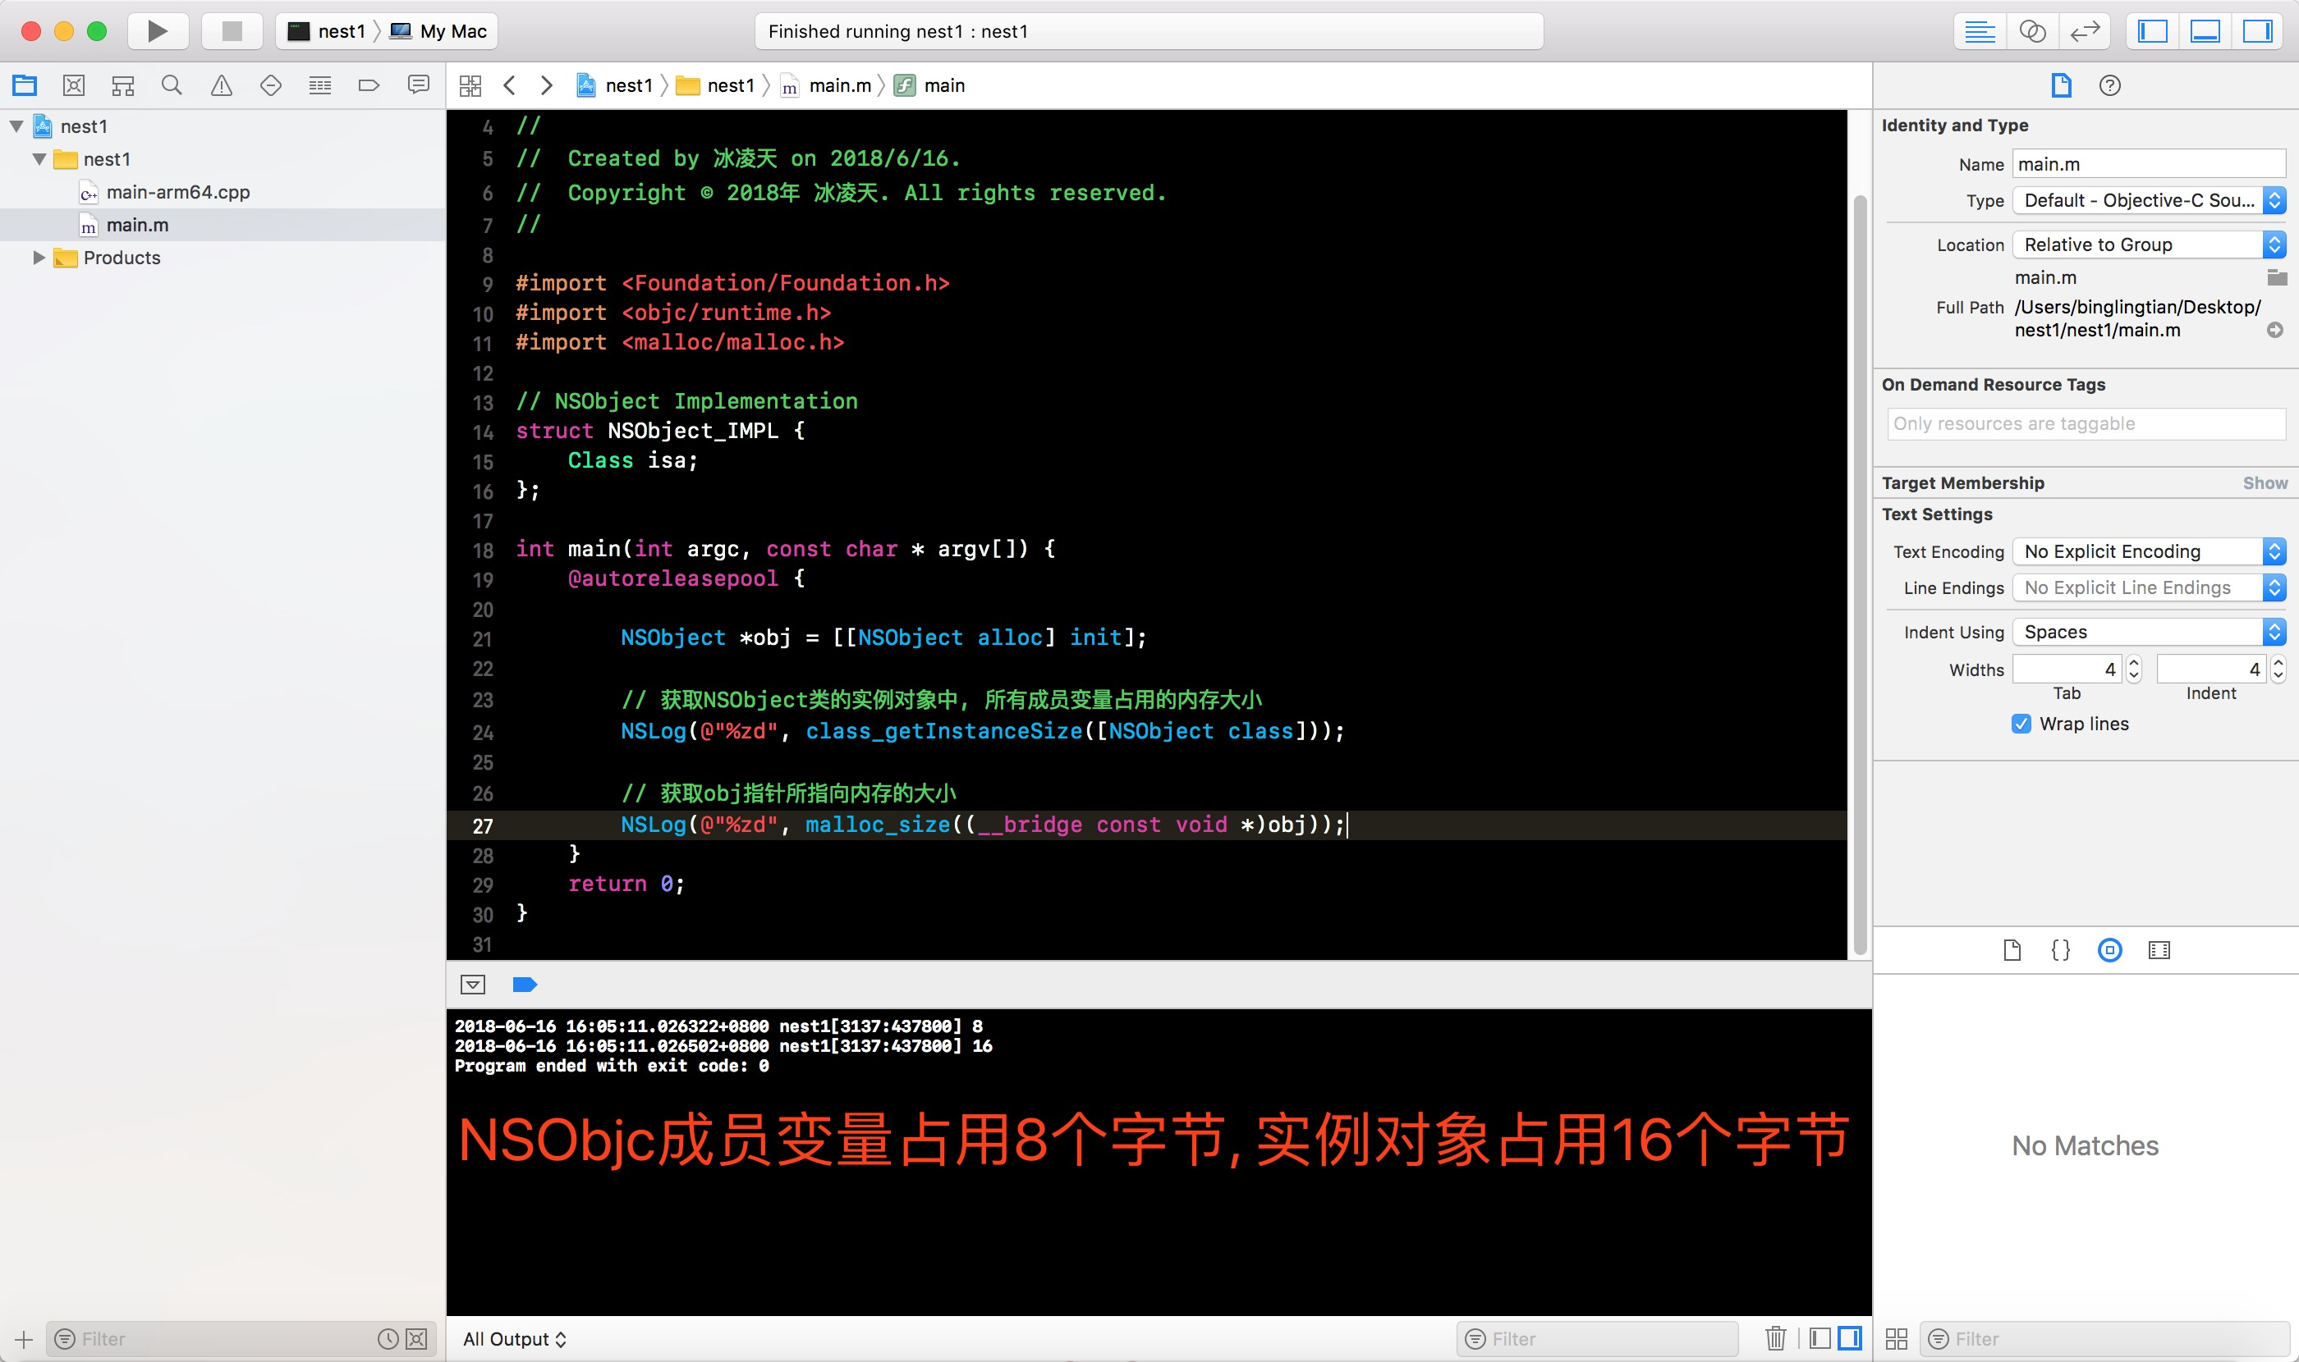Click the Run (play) button
Viewport: 2299px width, 1362px height.
coord(157,31)
